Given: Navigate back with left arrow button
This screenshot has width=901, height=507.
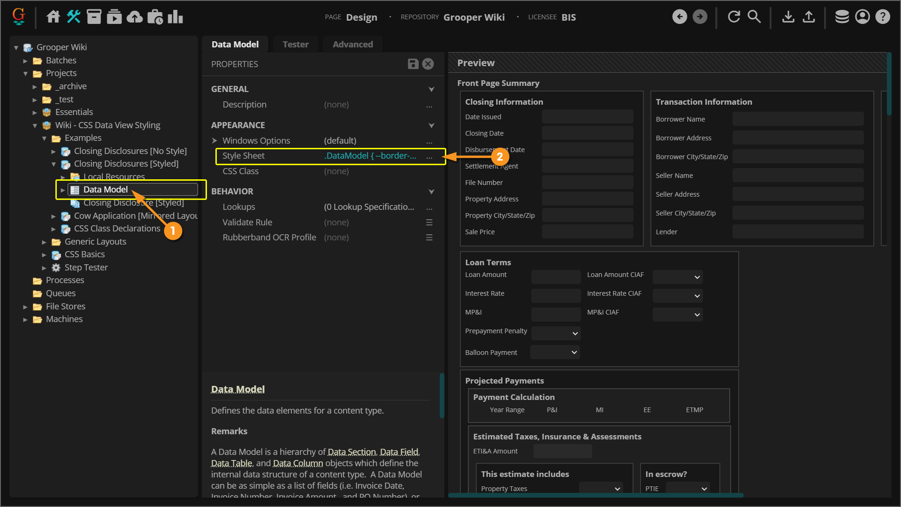Looking at the screenshot, I should [680, 17].
